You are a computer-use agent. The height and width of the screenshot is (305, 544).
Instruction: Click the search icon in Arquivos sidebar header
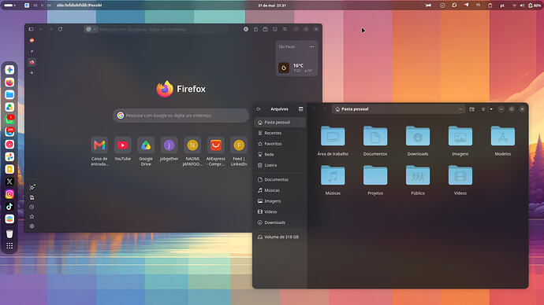tap(259, 109)
